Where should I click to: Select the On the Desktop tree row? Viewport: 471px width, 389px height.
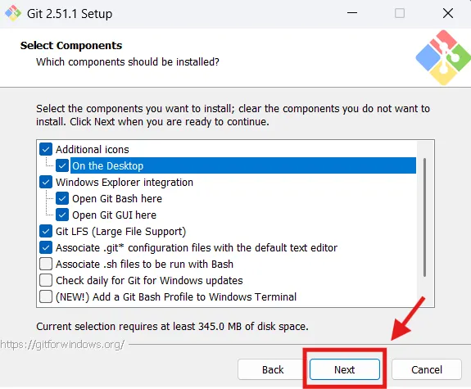point(243,165)
